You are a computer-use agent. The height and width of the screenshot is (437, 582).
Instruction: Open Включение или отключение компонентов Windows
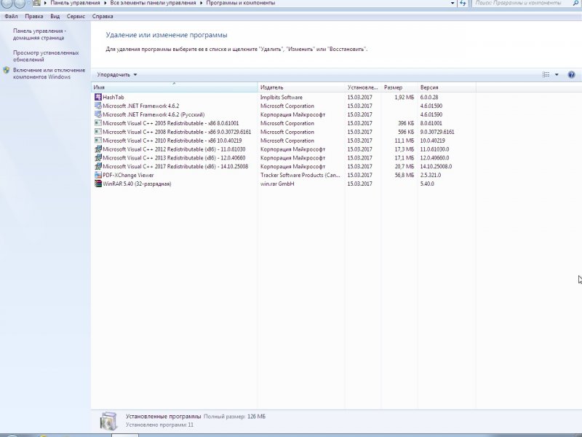[49, 74]
